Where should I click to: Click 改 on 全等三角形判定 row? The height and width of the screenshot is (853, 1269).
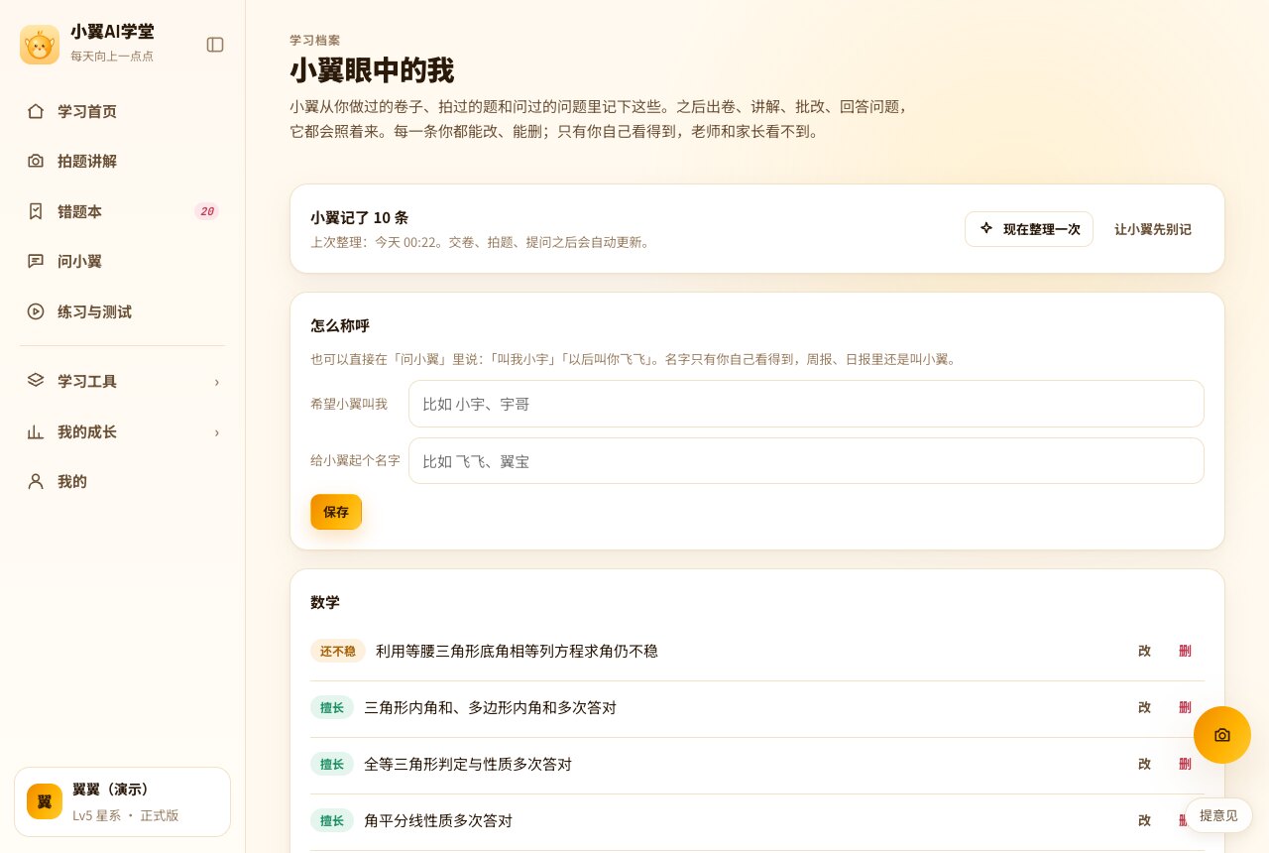[x=1144, y=764]
